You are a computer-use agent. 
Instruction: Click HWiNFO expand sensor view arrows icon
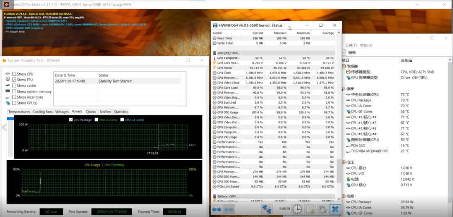coord(217,209)
